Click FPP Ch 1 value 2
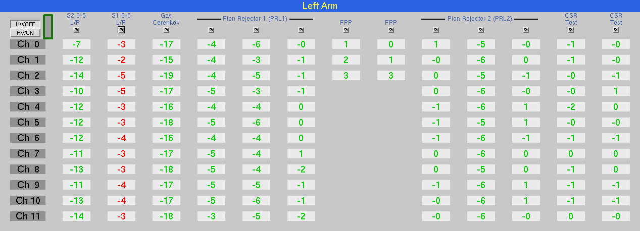The image size is (640, 231). [x=346, y=60]
